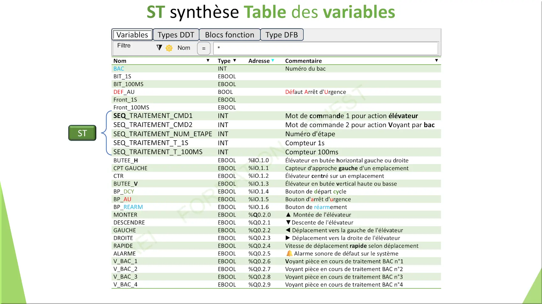Select the V_BAC_4 variable name
Screen dimensions: 542x304
(125, 285)
